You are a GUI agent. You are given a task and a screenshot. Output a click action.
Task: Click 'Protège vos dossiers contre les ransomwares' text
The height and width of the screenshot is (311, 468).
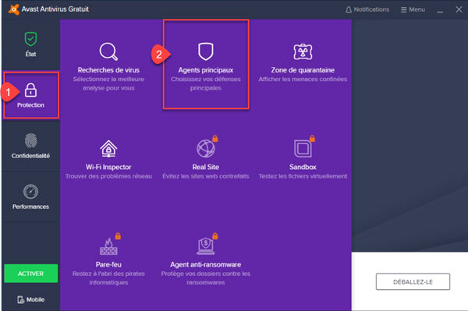(206, 278)
